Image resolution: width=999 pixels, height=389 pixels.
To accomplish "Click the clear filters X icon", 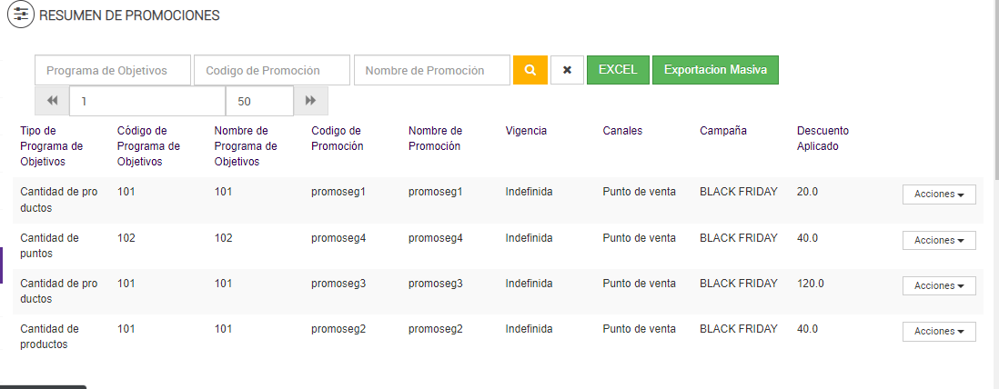I will click(567, 70).
